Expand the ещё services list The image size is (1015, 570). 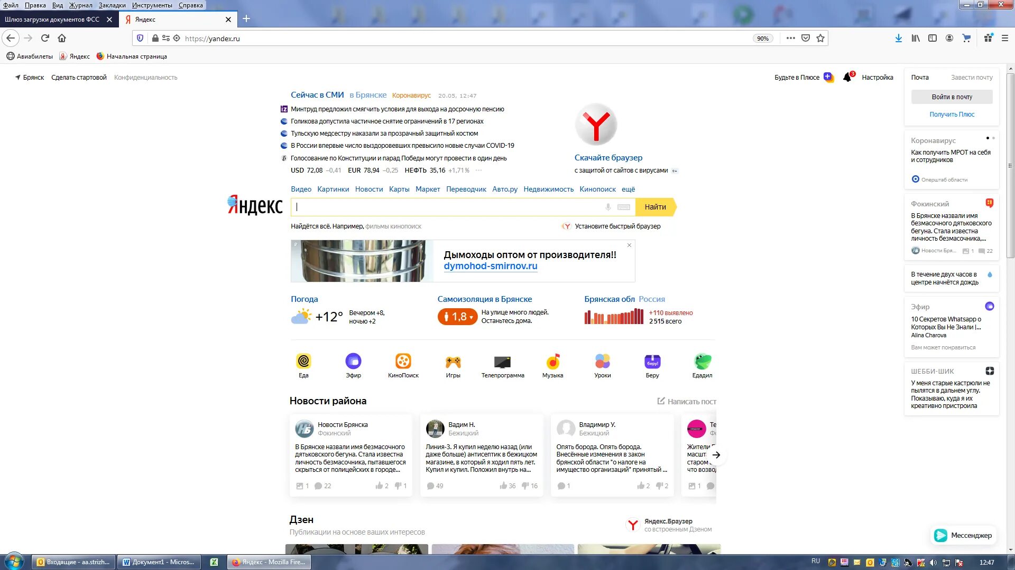click(628, 189)
